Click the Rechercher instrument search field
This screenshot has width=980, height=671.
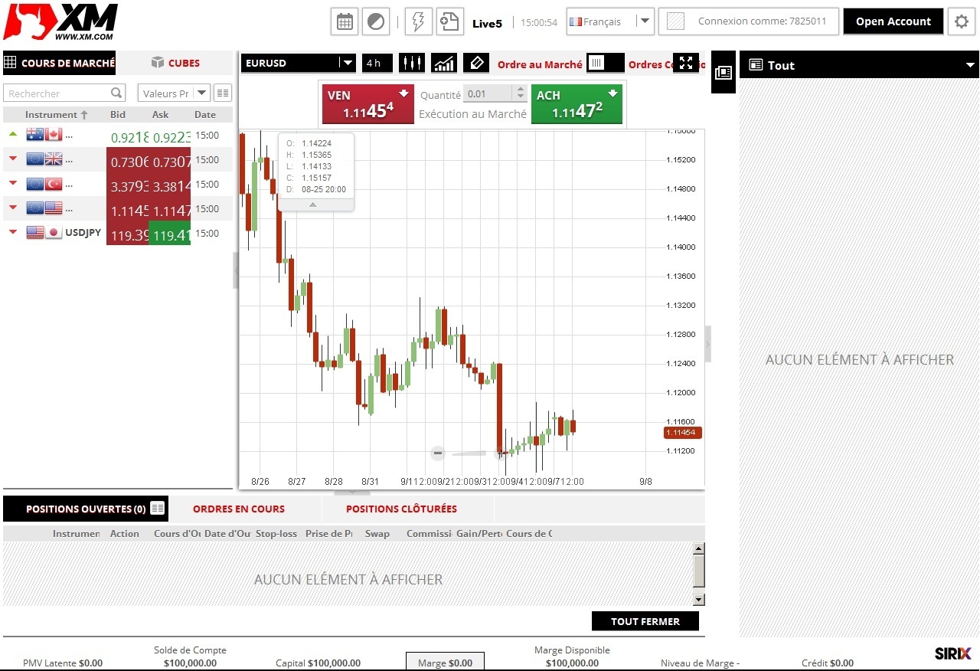(x=58, y=93)
